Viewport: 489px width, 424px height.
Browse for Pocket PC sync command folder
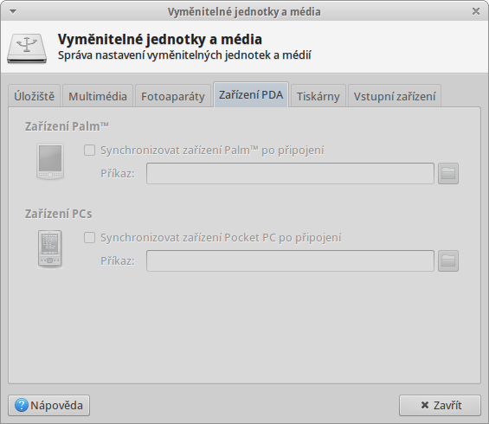[x=448, y=260]
